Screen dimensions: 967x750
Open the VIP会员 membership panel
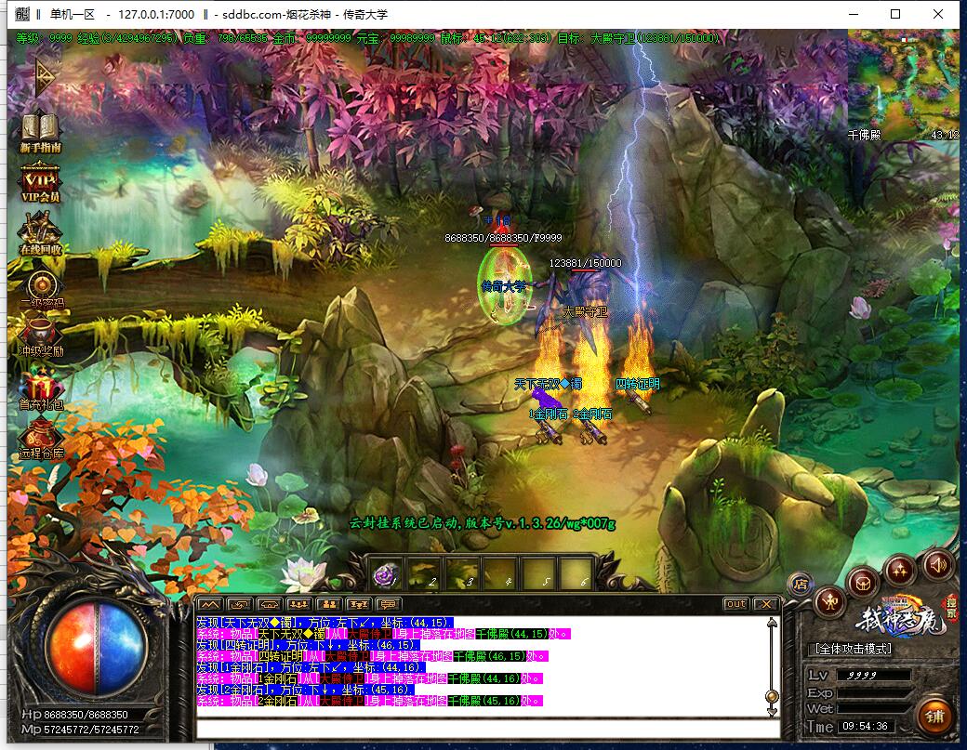pyautogui.click(x=40, y=182)
